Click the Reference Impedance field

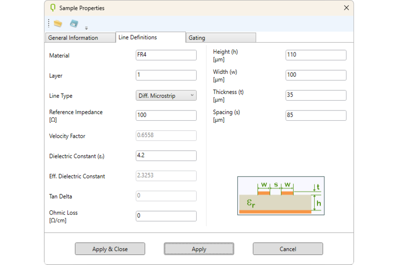[x=166, y=116]
